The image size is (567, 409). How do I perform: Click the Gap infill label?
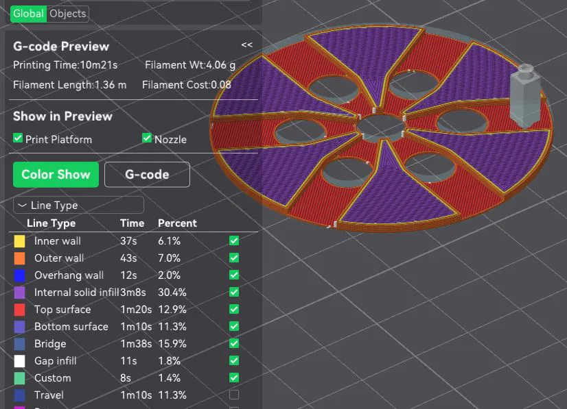tap(56, 361)
